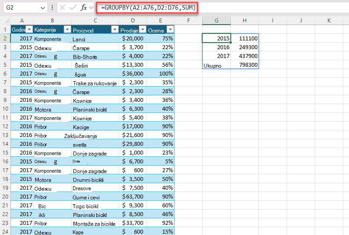Click sales cell $21,600

click(133, 135)
